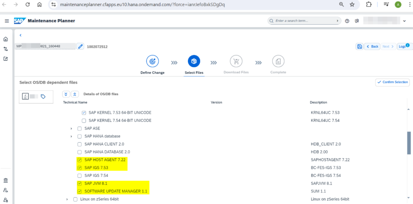The width and height of the screenshot is (413, 204).
Task: Open search options arrow in search box
Action: tap(338, 21)
